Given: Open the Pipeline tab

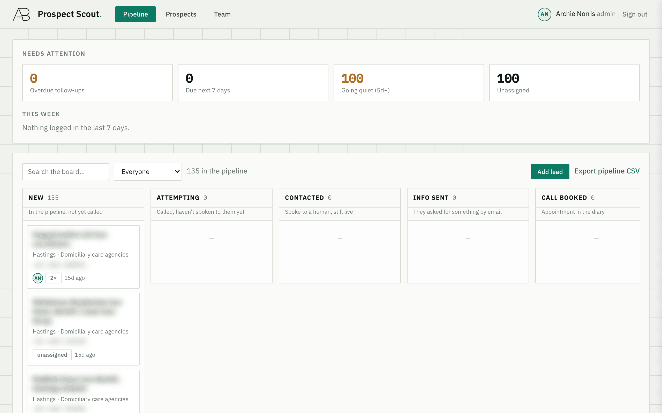Looking at the screenshot, I should tap(136, 14).
